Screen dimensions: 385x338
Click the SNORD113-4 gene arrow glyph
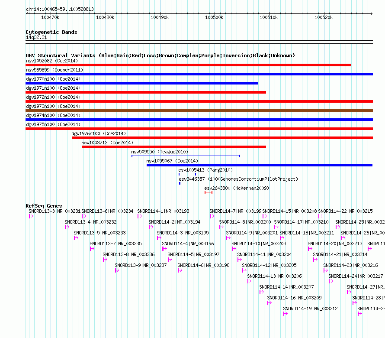[x=67, y=227]
